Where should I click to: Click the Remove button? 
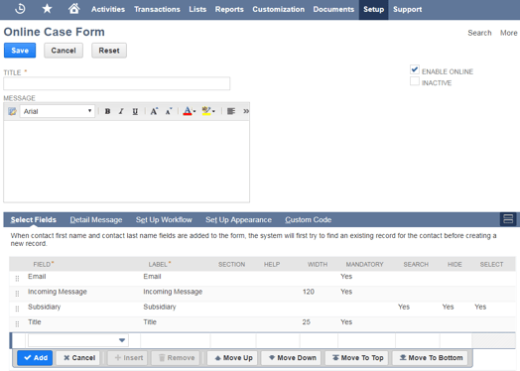(x=176, y=358)
